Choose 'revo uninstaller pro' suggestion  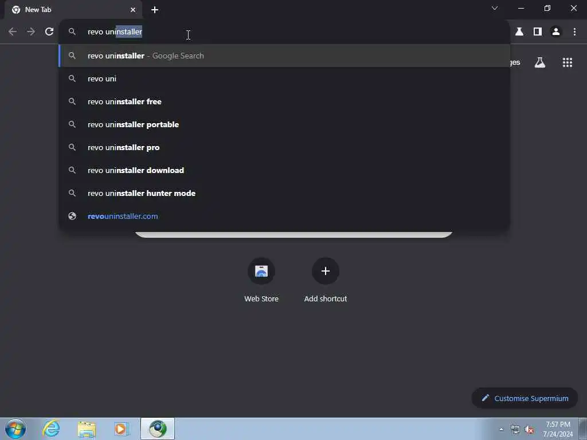[284, 147]
